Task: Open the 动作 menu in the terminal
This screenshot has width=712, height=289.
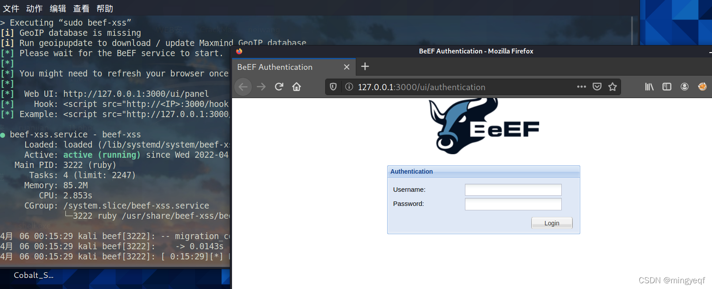Action: click(34, 8)
